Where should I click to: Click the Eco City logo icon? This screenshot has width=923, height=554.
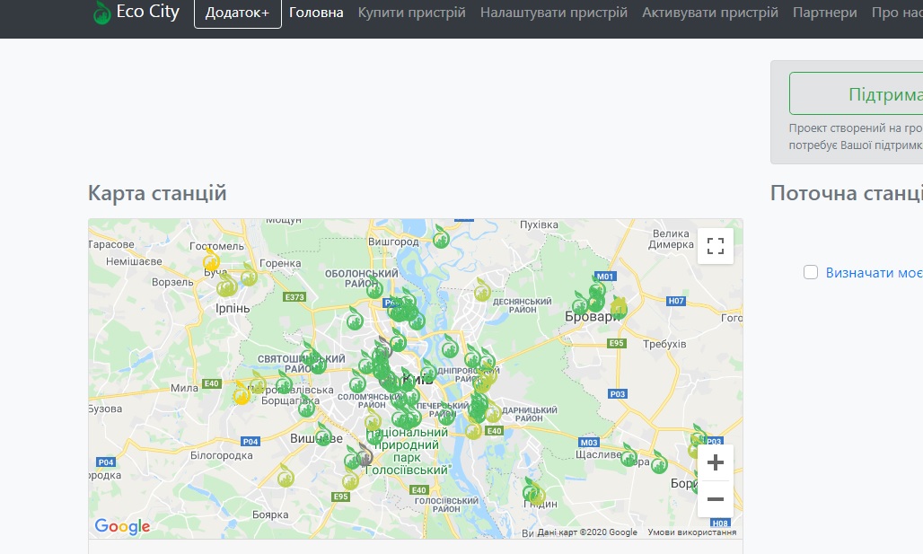pos(102,13)
